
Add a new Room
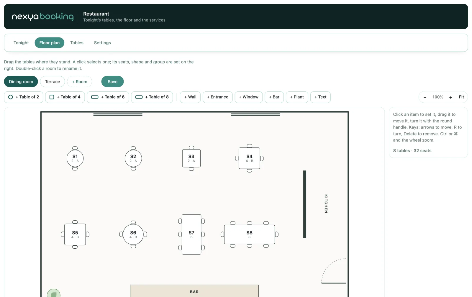[80, 82]
